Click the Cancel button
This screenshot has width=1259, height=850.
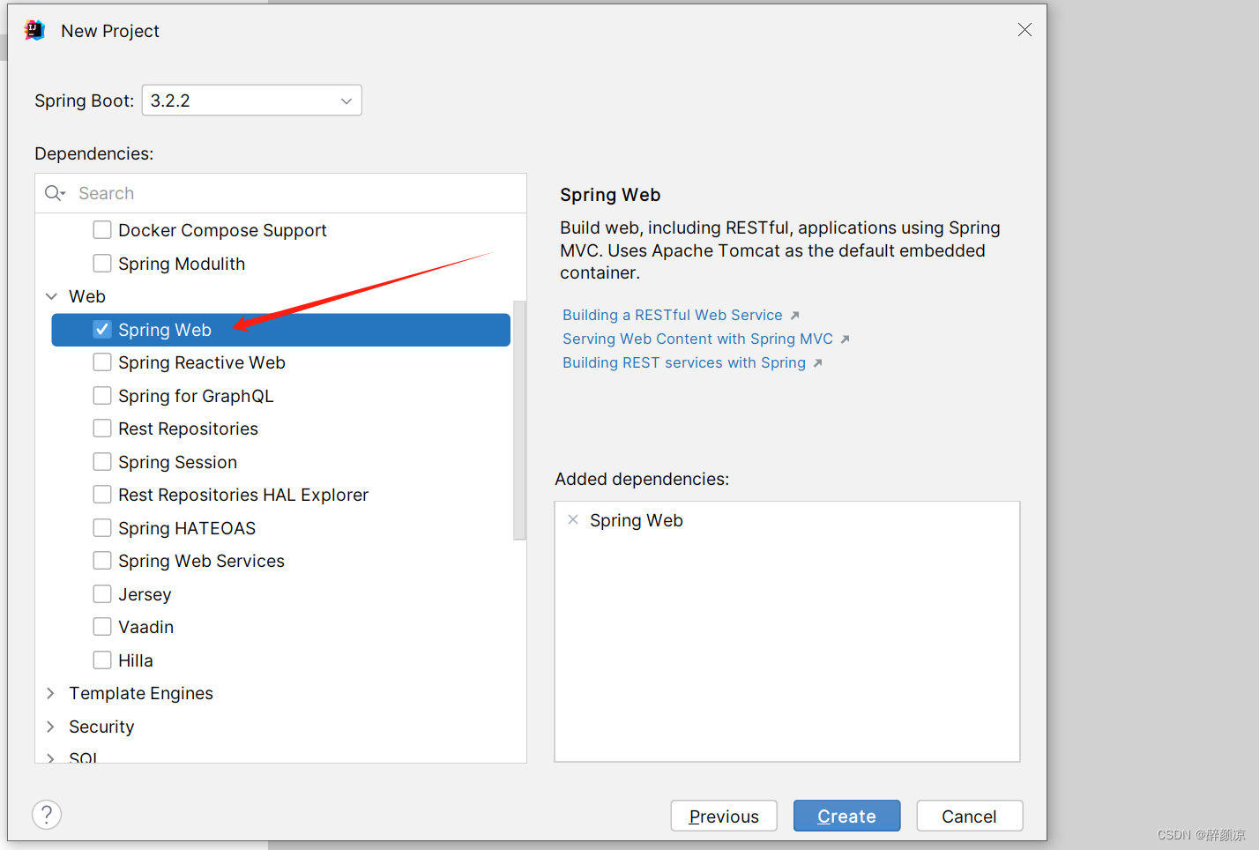pyautogui.click(x=970, y=816)
